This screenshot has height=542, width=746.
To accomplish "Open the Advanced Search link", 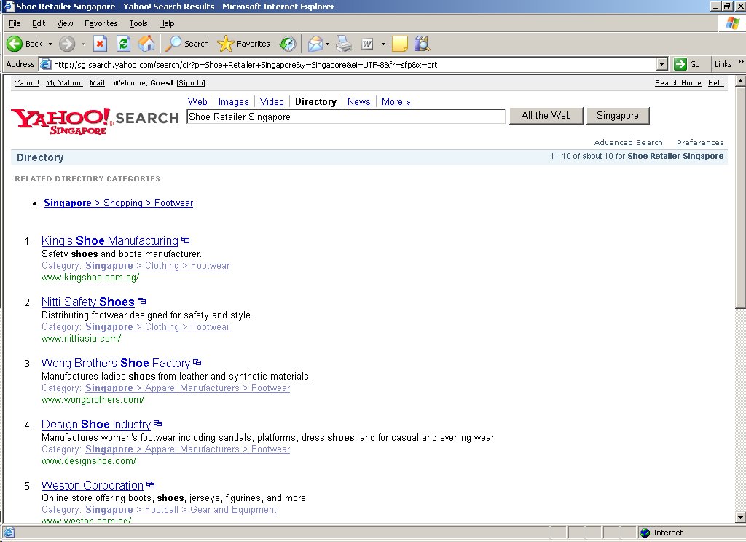I will point(628,143).
